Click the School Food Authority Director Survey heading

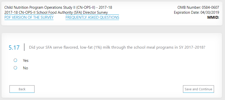pyautogui.click(x=56, y=12)
